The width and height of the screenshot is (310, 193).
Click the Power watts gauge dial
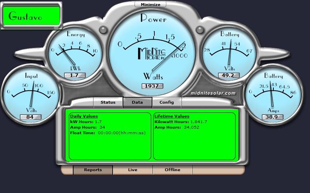(x=152, y=52)
